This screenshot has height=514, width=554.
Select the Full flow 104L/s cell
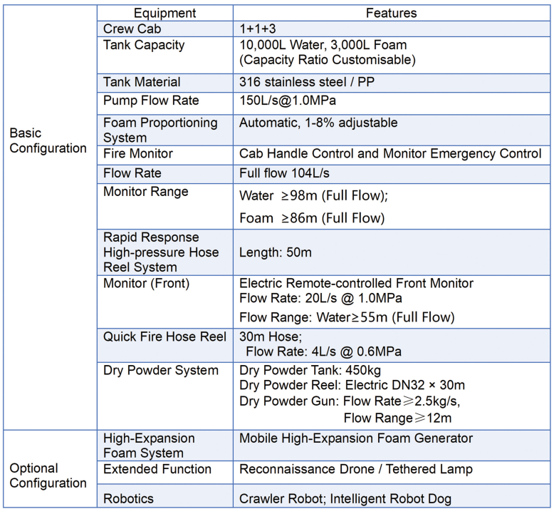pos(392,174)
